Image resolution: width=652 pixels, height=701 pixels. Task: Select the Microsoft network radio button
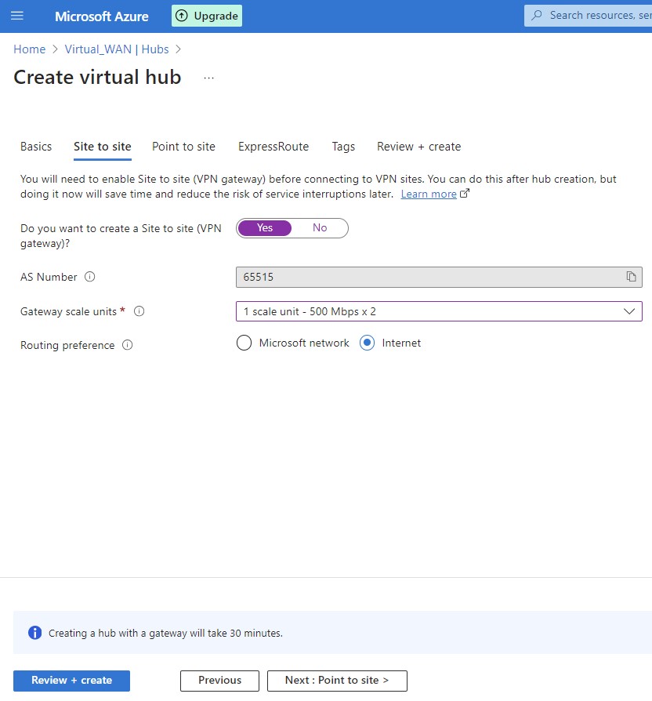click(244, 343)
